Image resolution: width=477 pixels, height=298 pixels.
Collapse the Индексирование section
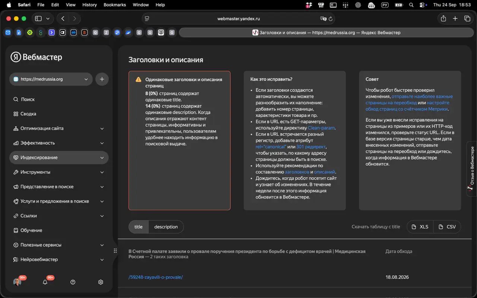tap(59, 158)
